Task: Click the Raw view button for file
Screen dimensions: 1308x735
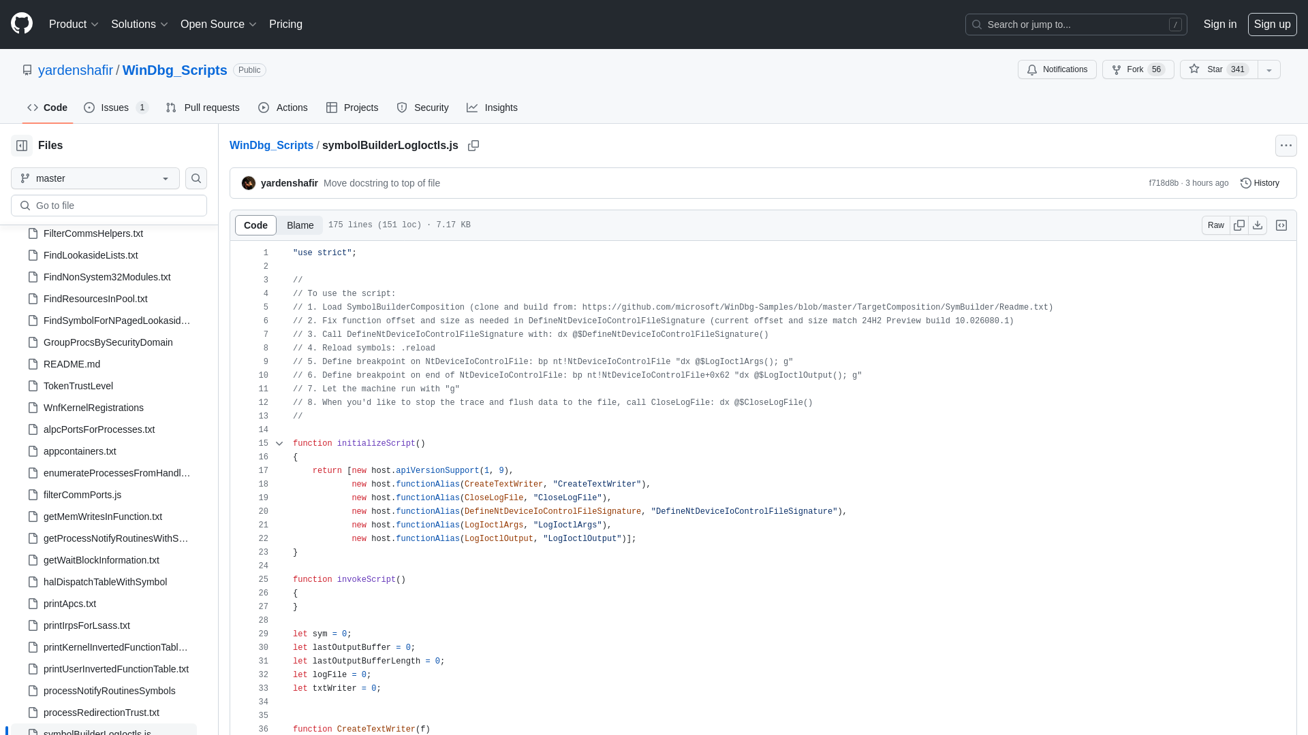Action: click(x=1215, y=225)
